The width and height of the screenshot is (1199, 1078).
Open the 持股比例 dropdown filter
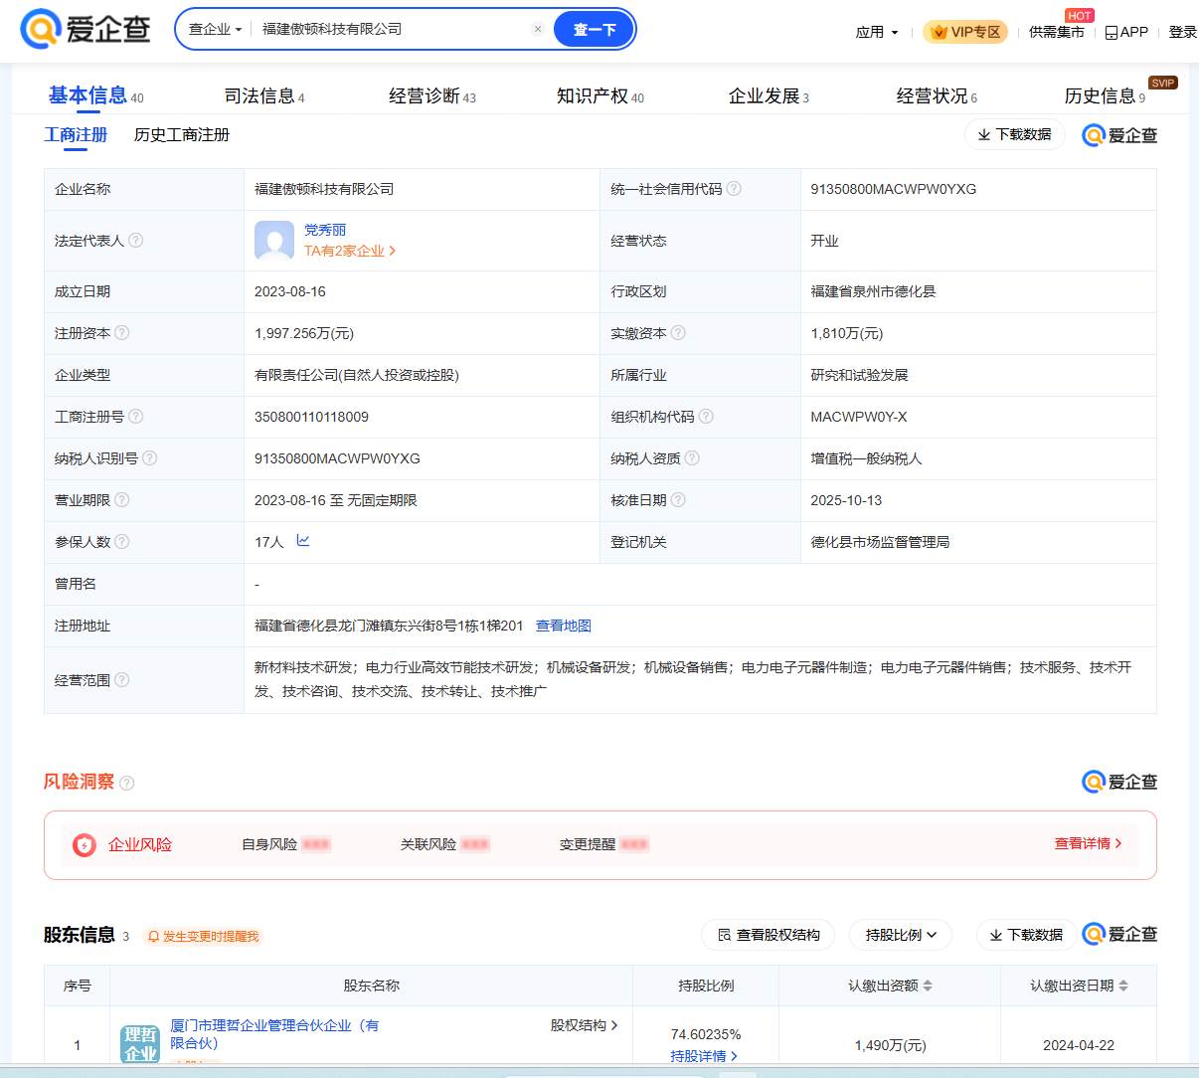901,935
